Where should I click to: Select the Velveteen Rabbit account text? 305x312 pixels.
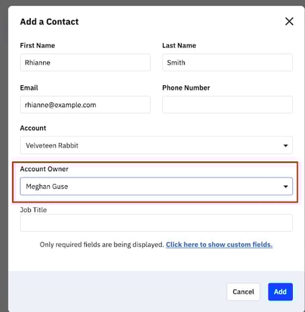click(52, 146)
